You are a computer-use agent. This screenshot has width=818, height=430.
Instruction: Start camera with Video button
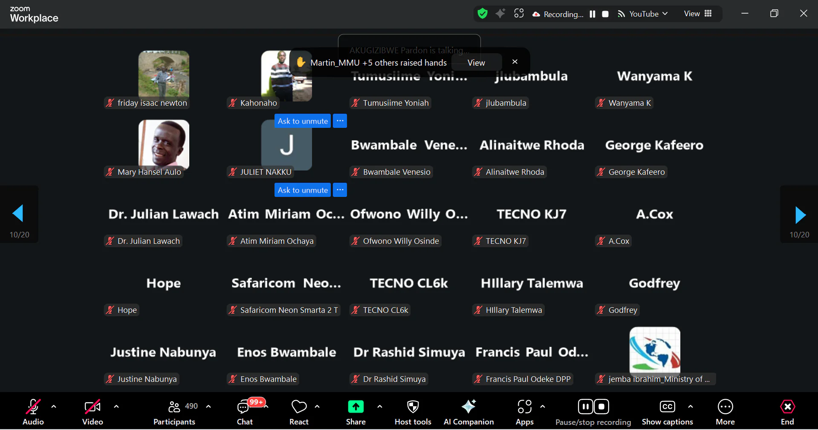coord(92,412)
